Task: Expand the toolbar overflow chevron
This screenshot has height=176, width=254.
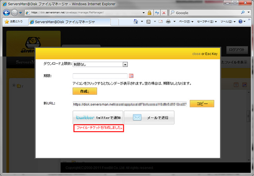Action: 249,19
